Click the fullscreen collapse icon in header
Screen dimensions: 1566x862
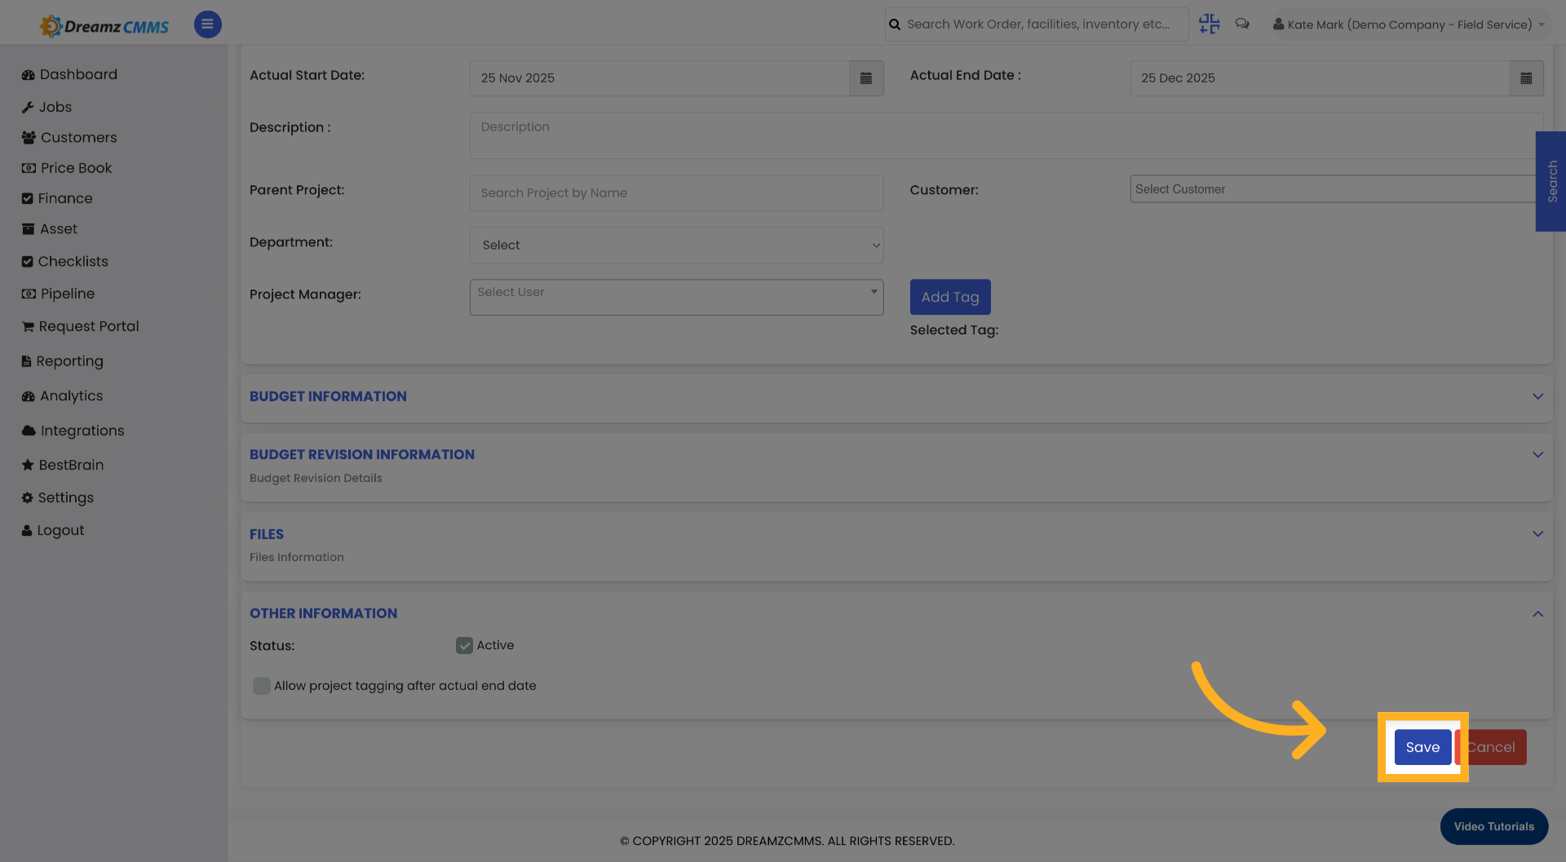click(x=1209, y=24)
